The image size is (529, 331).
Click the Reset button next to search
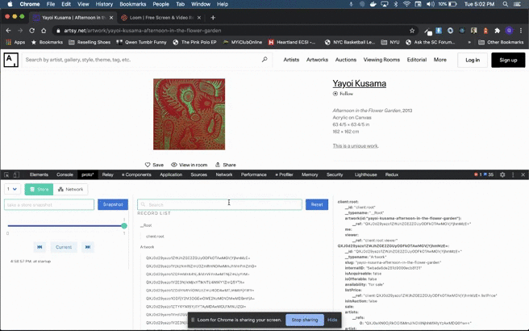point(317,204)
